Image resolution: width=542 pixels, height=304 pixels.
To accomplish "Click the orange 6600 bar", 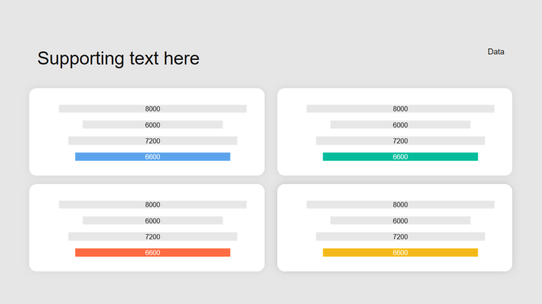I will point(152,252).
